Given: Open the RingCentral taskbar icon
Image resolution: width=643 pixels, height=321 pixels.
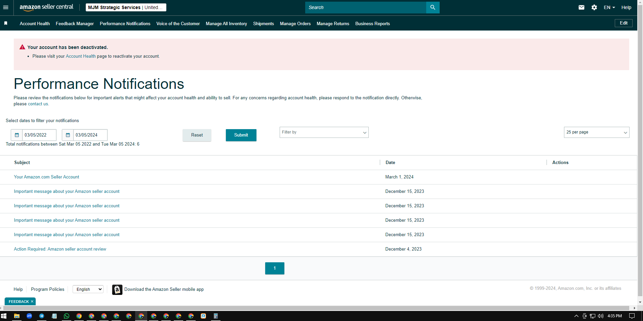Looking at the screenshot, I should [x=203, y=316].
